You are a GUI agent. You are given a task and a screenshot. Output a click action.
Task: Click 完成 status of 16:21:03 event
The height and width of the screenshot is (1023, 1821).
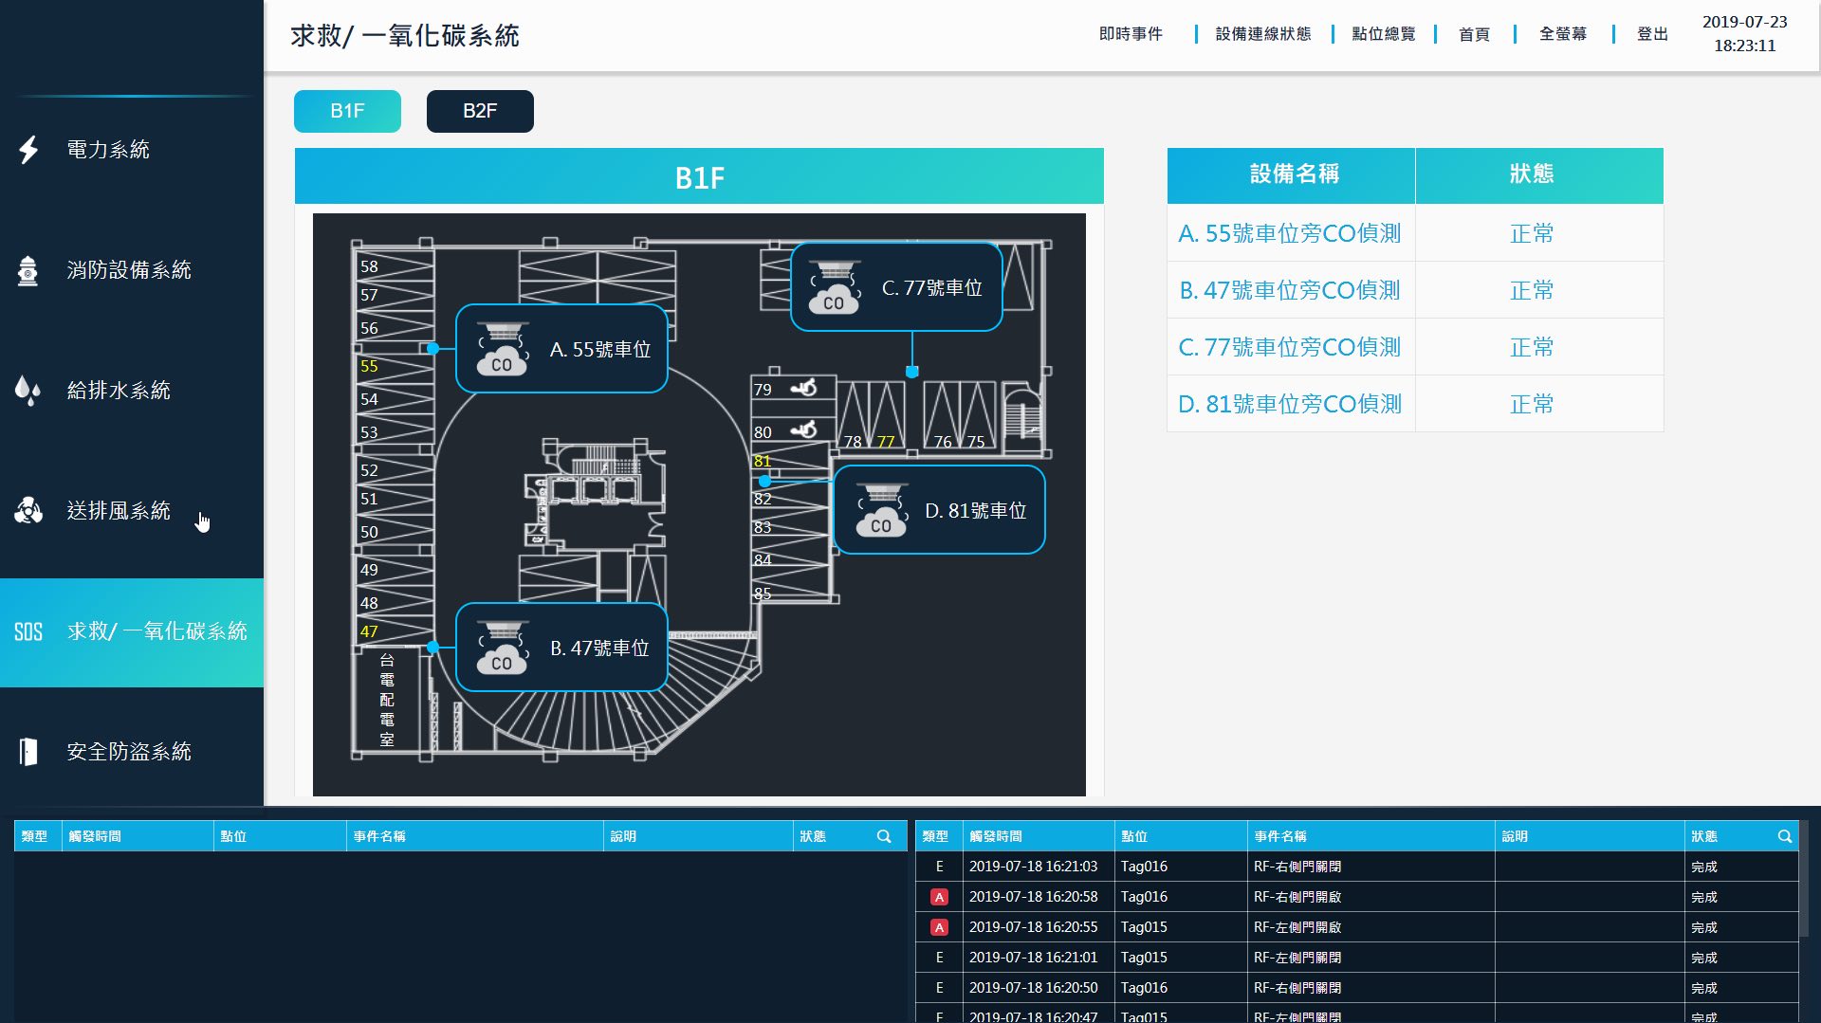[x=1704, y=867]
